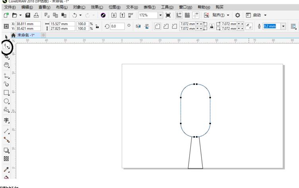The width and height of the screenshot is (299, 188).
Task: Select the Drop Shadow tool
Action: pos(6,150)
